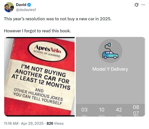Open the three-dot more options menu

tap(143, 5)
